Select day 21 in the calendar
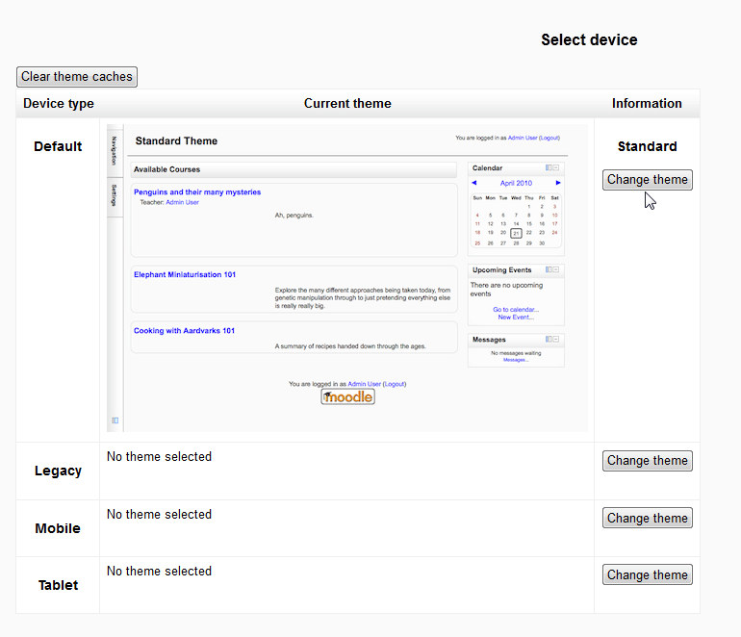Viewport: 741px width, 637px height. click(x=516, y=233)
